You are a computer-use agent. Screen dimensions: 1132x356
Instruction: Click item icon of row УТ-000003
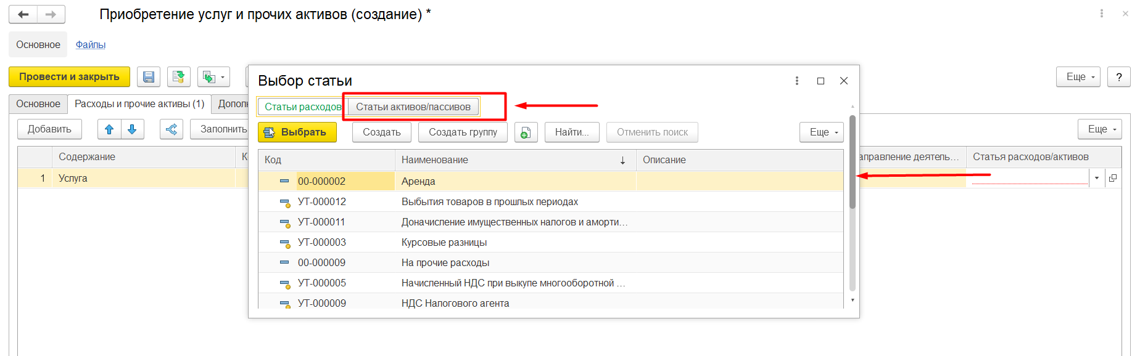(x=285, y=243)
